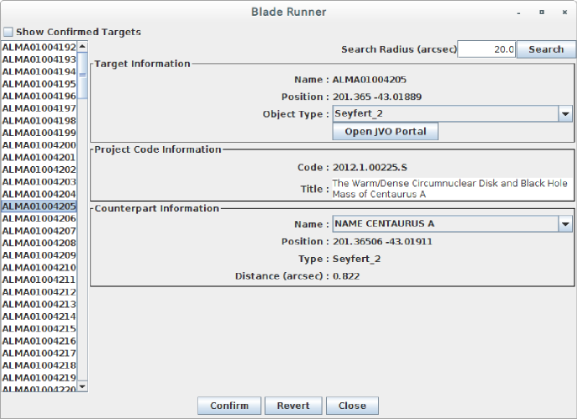Click project code 2012.1.00225.S

tap(370, 168)
